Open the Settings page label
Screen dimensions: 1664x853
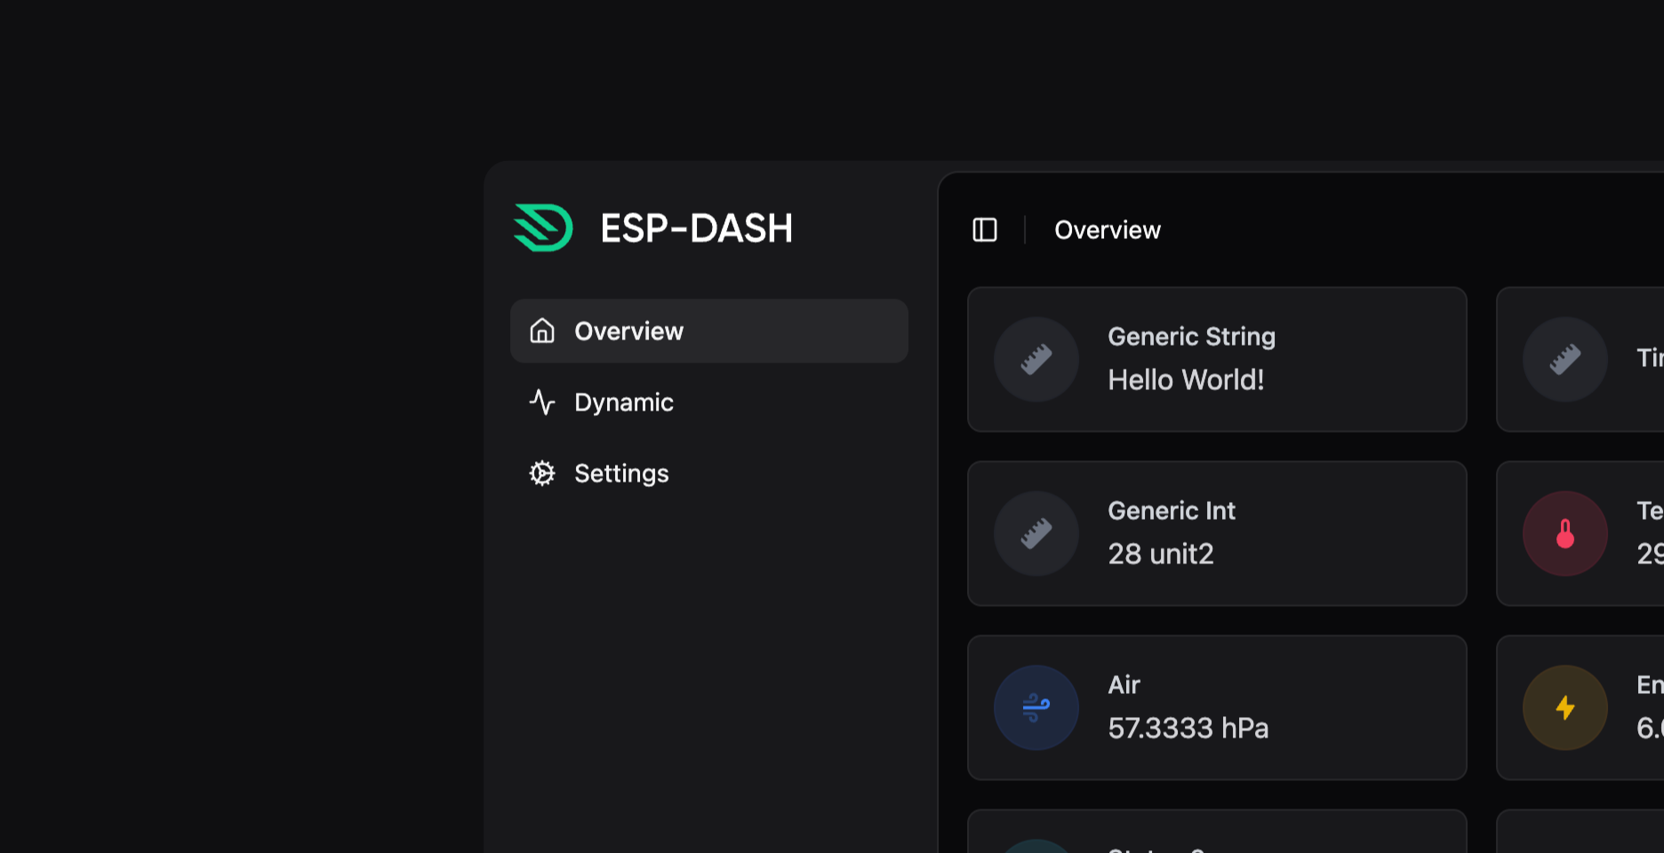pos(621,474)
